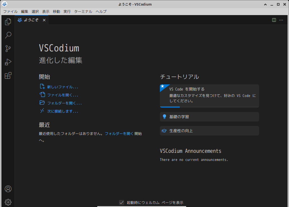Click the ファイルを開く... link
Viewport: 289px width, 207px height.
point(63,95)
